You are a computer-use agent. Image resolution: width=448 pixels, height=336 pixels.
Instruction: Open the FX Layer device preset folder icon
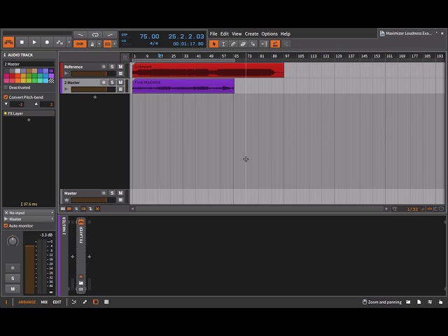pos(81,283)
